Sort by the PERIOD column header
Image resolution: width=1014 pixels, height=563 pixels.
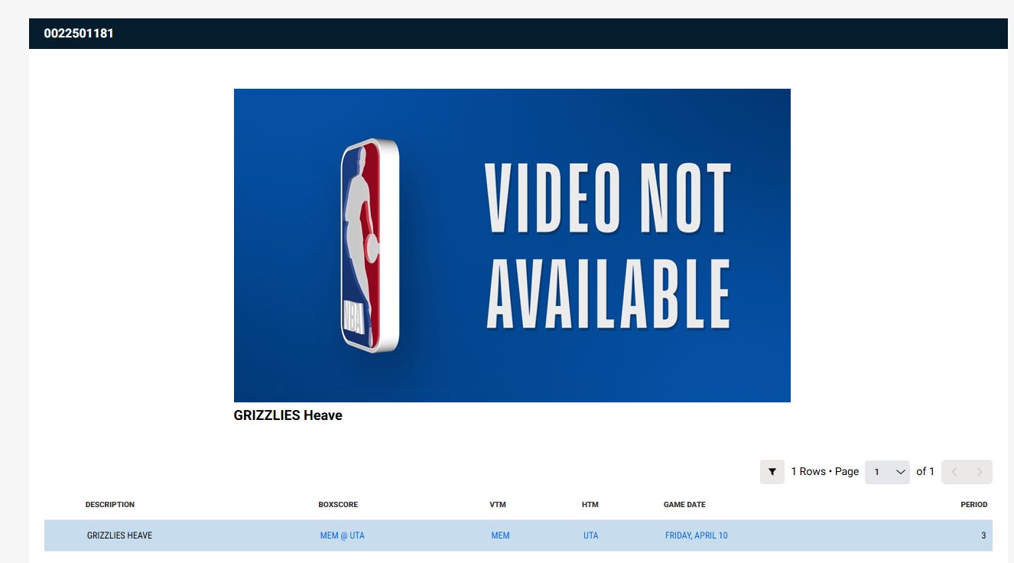click(x=974, y=505)
